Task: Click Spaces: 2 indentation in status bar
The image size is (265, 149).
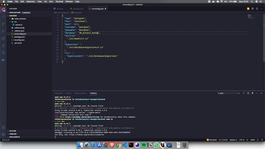Action: (234, 140)
